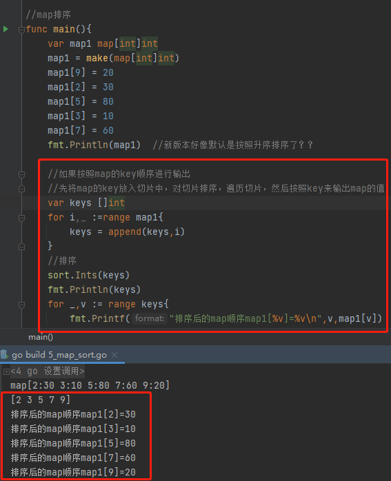Fold the 'for i,_ :=range map1' loop
The height and width of the screenshot is (481, 391).
point(21,218)
